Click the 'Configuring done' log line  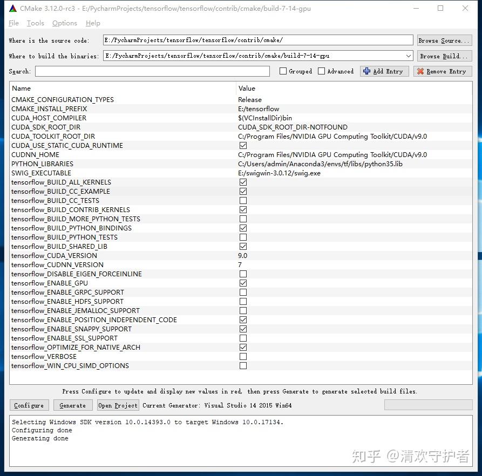42,430
